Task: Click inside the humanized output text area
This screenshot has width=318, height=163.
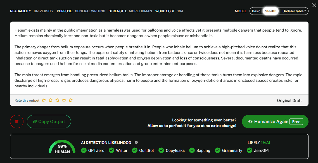Action: (159, 58)
